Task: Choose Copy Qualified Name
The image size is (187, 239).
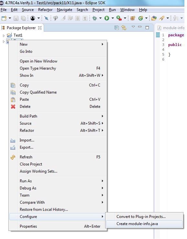Action: (x=58, y=92)
